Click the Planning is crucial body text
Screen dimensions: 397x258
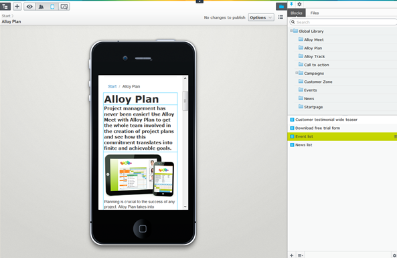139,204
